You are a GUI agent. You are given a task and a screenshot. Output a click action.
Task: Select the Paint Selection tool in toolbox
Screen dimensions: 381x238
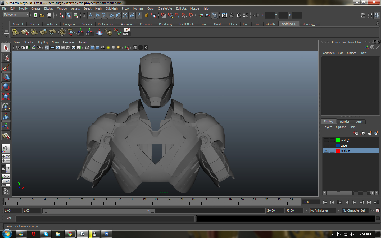tap(6, 67)
